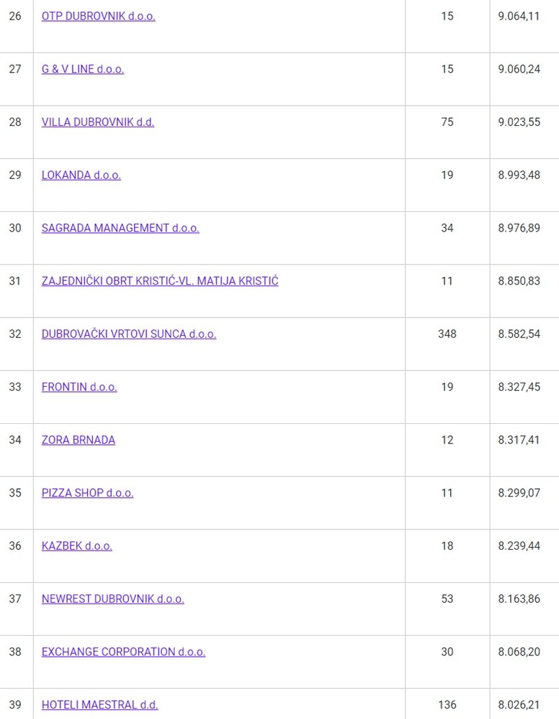
Task: Click ZAJEDNIČKI OBRT KRISTIĆ-VL. MATIJA KRISTIĆ link
Action: [x=160, y=281]
